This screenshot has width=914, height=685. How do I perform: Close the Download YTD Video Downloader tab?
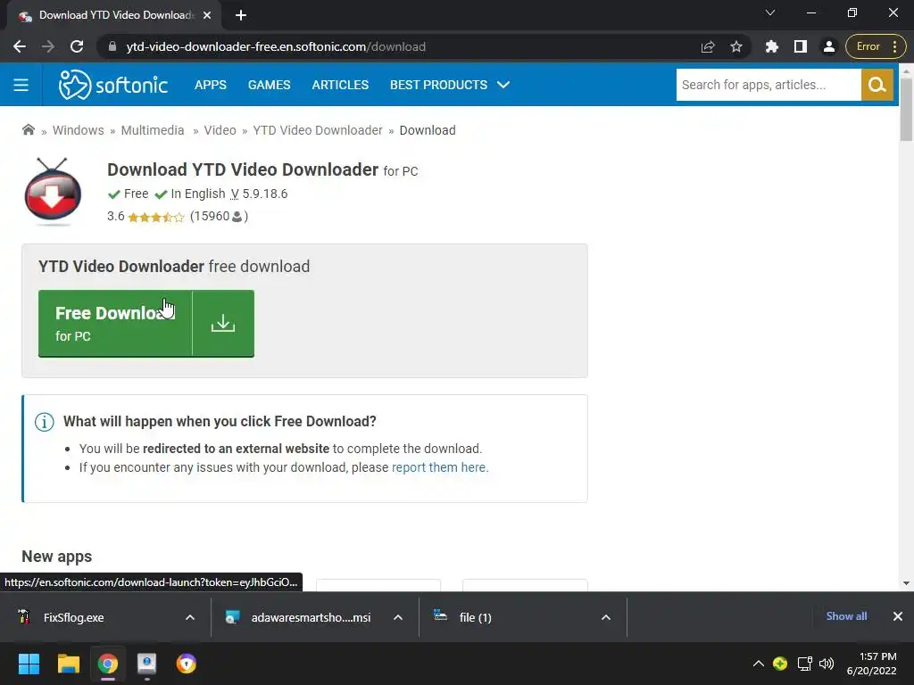click(x=207, y=15)
